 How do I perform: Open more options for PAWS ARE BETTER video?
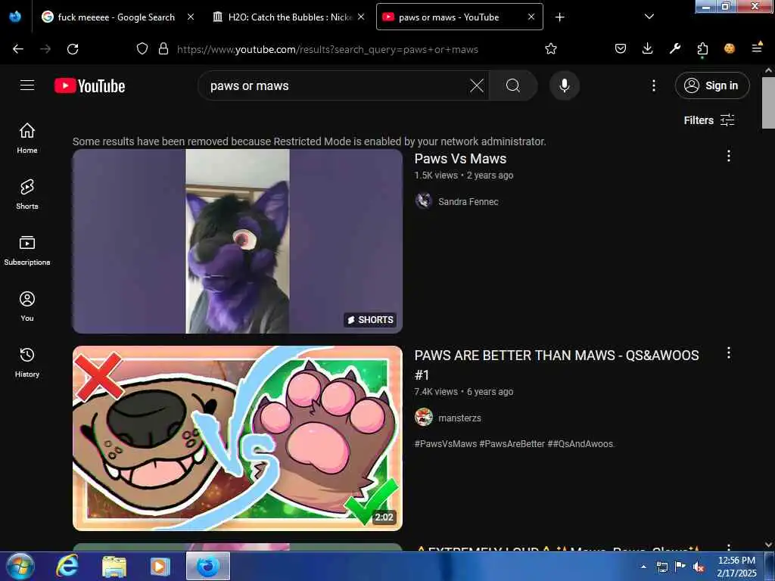coord(729,353)
